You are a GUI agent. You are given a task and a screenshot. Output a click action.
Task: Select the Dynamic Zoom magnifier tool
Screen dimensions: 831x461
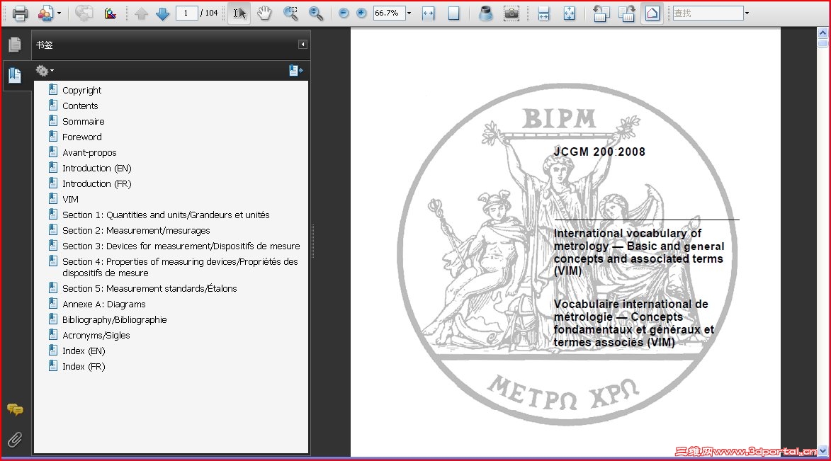point(316,13)
